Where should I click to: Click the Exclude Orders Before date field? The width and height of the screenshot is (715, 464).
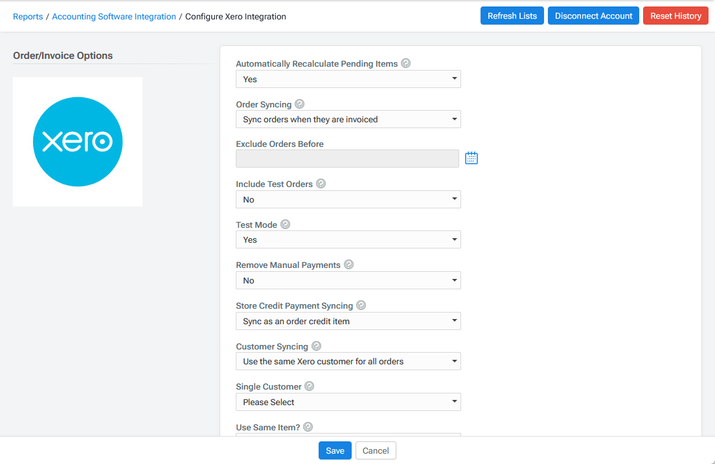pyautogui.click(x=348, y=159)
